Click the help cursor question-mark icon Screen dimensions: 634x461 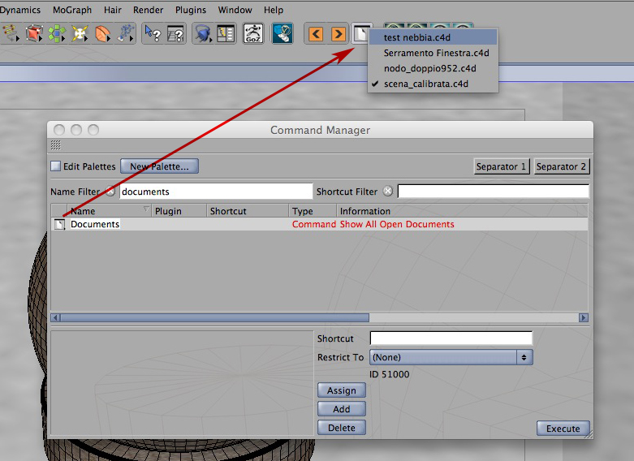pos(153,33)
